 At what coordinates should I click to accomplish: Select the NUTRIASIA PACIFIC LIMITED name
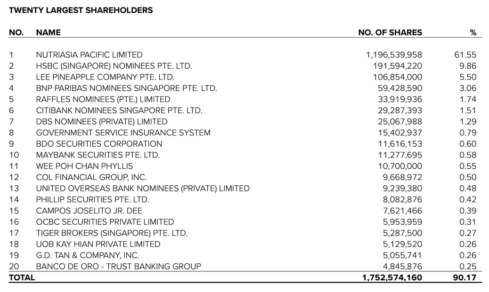[89, 55]
